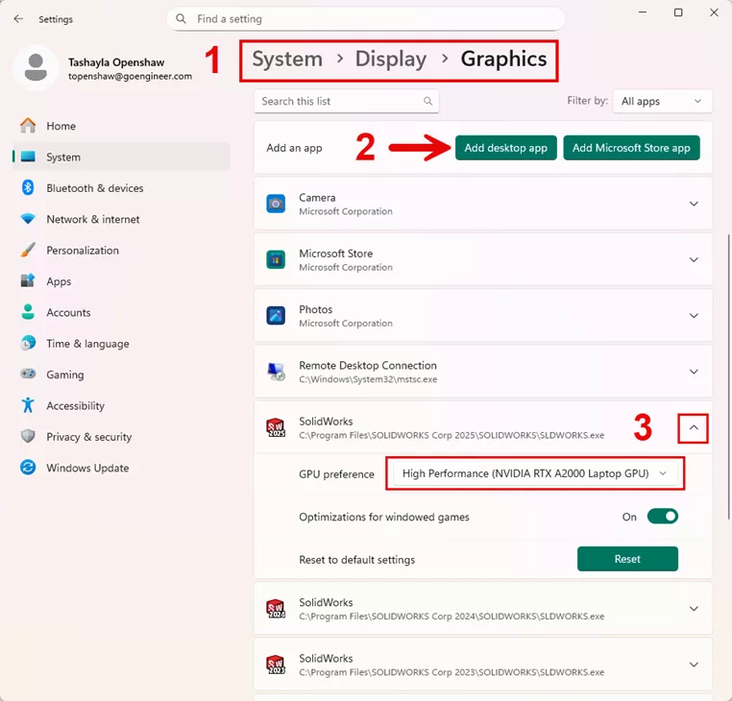Image resolution: width=732 pixels, height=701 pixels.
Task: Click the System breadcrumb link
Action: 287,60
